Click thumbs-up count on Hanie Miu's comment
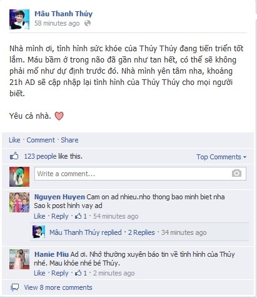This screenshot has width=257, height=298. [81, 273]
